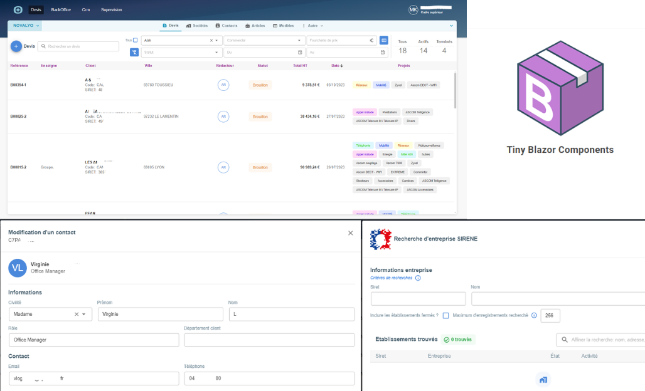This screenshot has height=391, width=645.
Task: Click the blue plus button to add a Devis
Action: [16, 46]
